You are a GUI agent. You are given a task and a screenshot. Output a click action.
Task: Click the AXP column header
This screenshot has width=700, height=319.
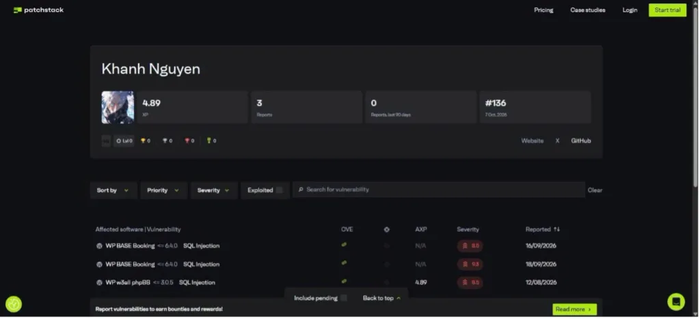[420, 230]
